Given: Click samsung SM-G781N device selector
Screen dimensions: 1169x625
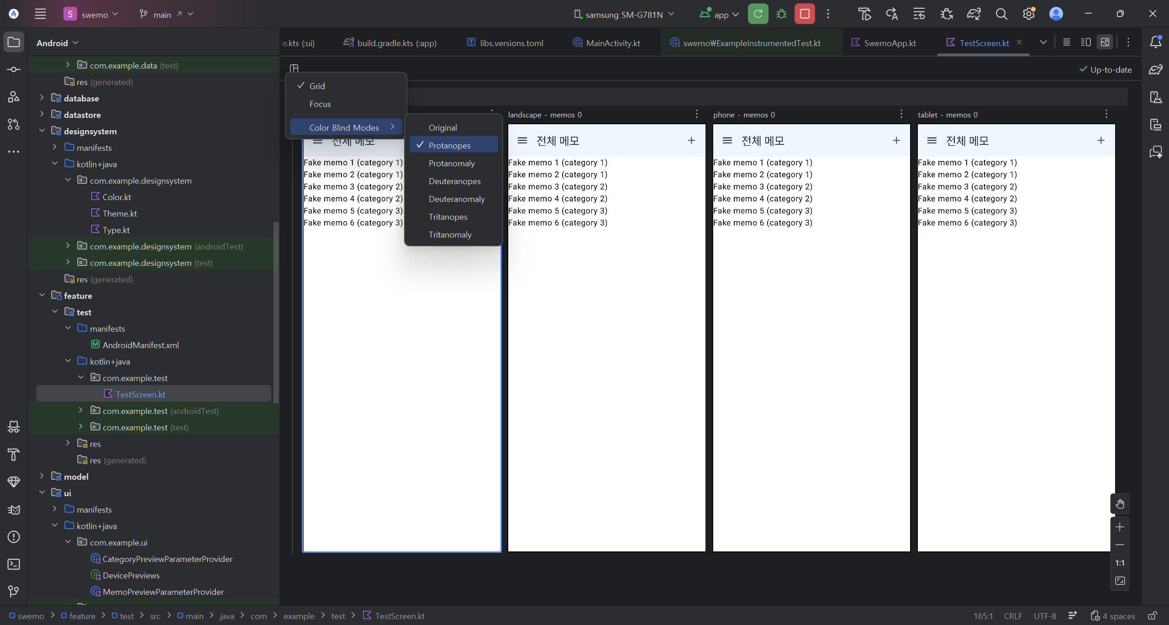Looking at the screenshot, I should click(x=624, y=15).
